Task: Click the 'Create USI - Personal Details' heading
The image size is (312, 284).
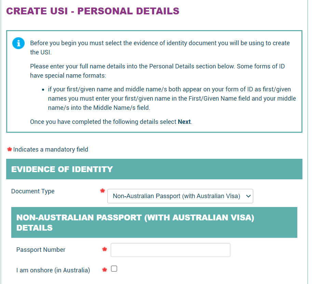Action: coord(93,11)
